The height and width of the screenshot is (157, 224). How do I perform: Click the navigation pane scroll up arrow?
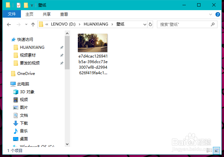(x=67, y=33)
